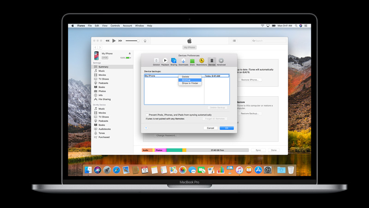Select the Devices preferences pane
The image size is (369, 208).
point(212,61)
